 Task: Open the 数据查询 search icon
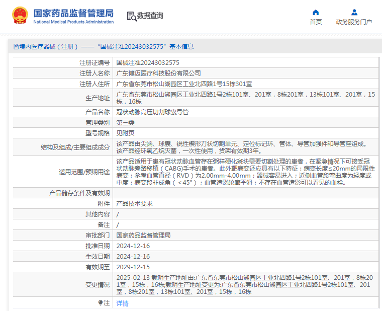click(x=132, y=16)
